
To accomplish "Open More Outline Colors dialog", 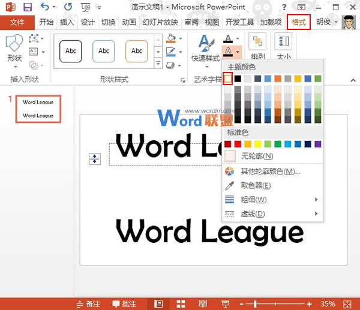I will 272,171.
